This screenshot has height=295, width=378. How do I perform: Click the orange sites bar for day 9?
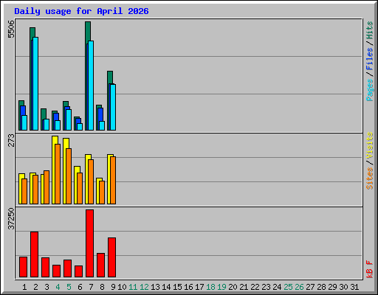tap(113, 180)
